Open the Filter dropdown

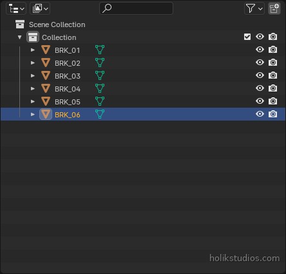[254, 8]
